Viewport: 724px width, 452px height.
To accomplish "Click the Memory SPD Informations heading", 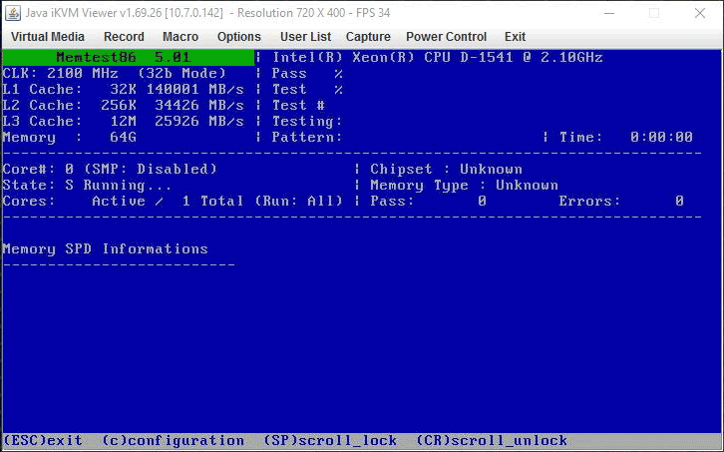I will point(106,249).
